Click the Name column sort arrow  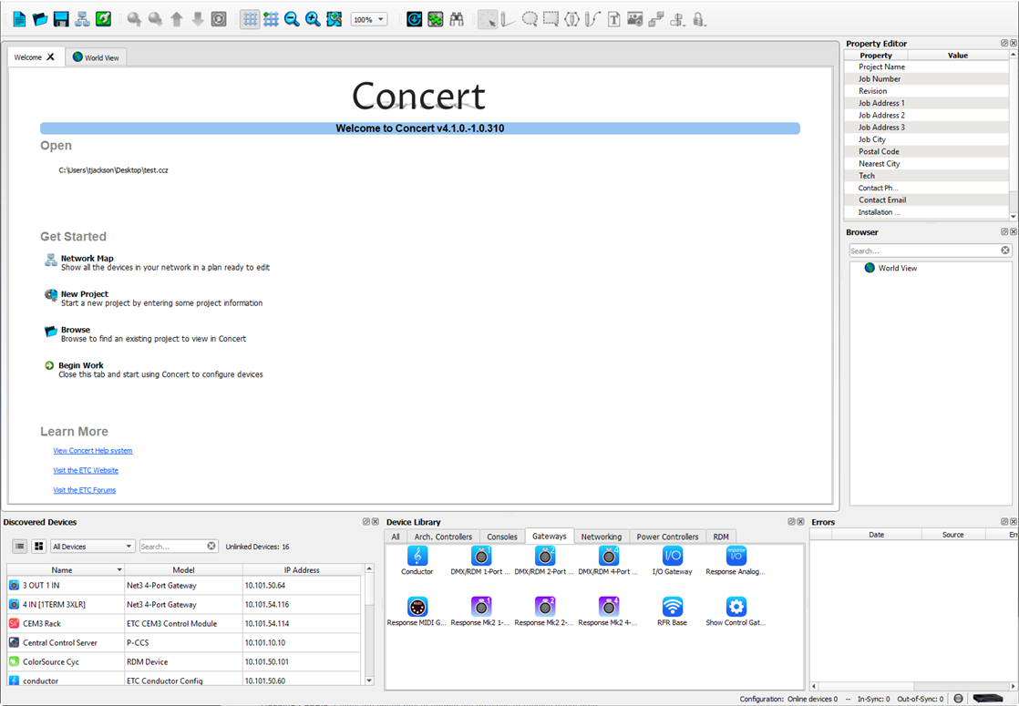pos(118,569)
